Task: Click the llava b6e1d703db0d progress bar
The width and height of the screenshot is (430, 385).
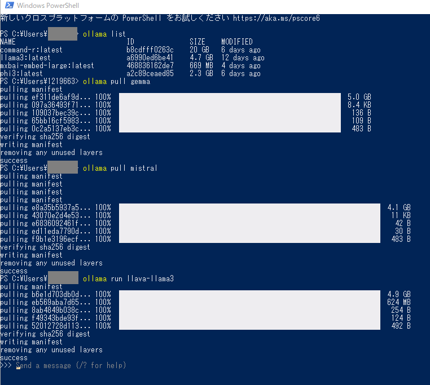Action: point(249,294)
